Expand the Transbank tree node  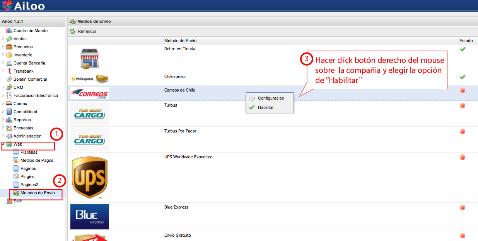tap(3, 71)
